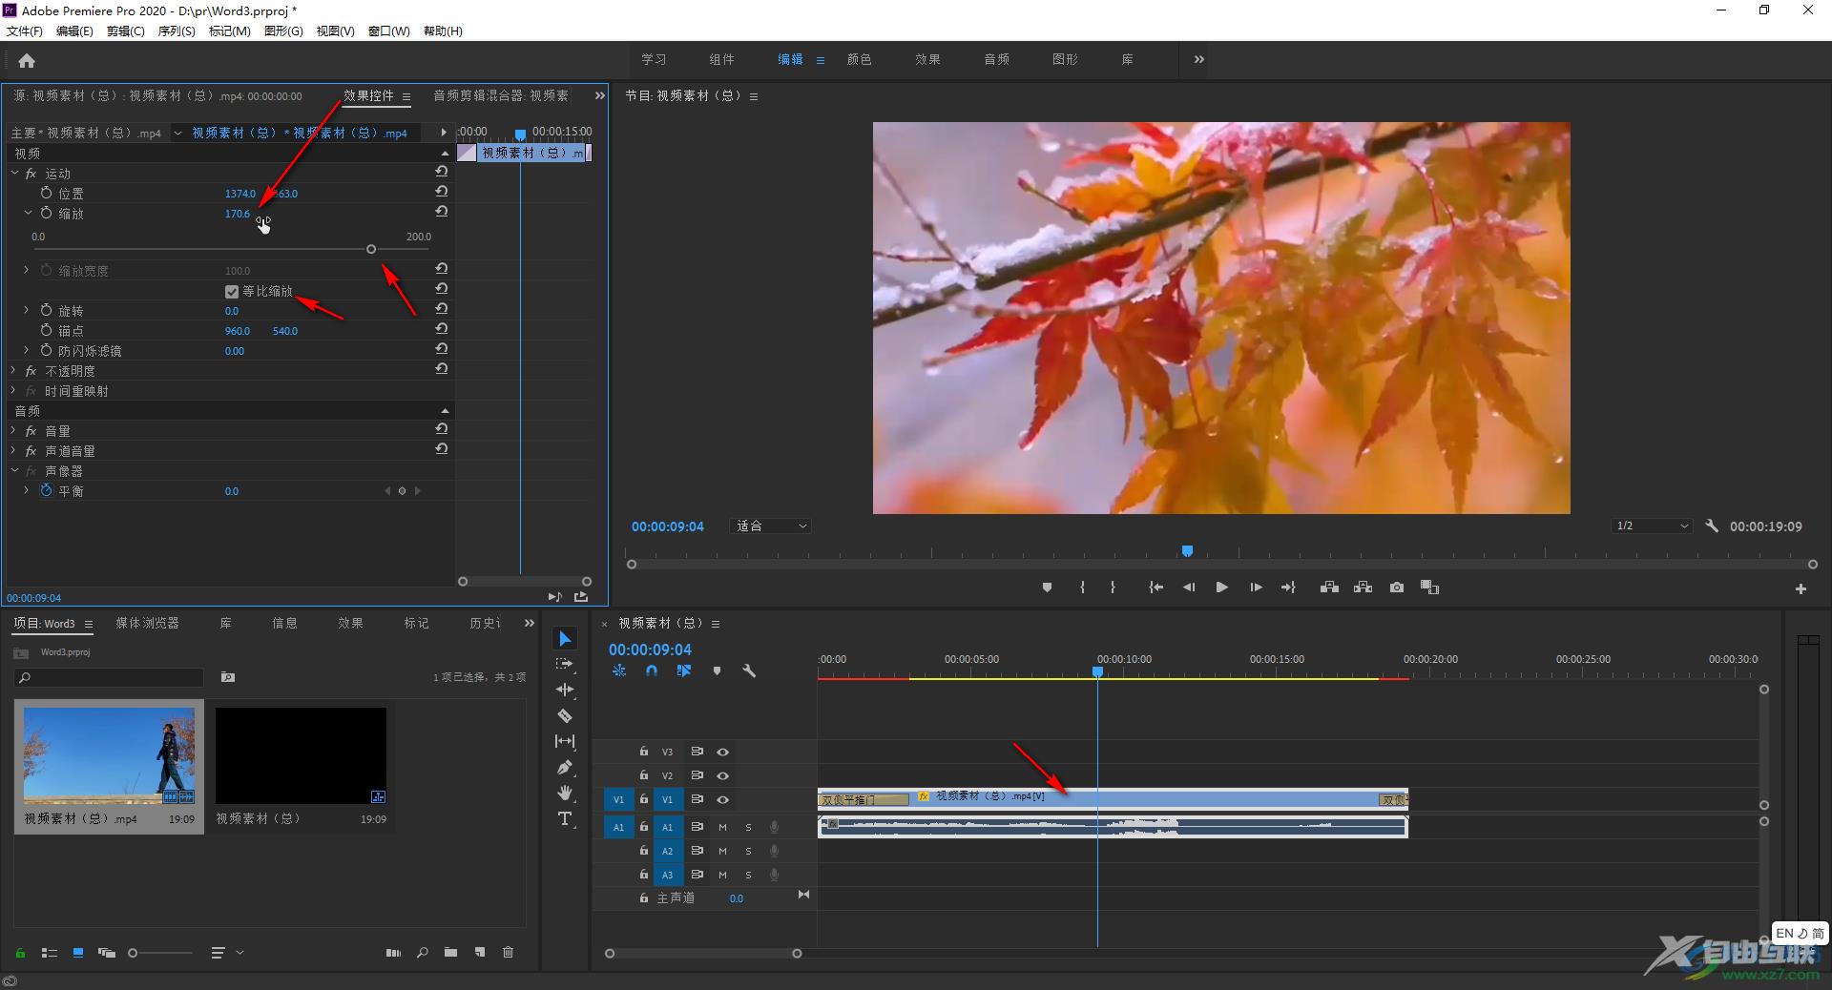Toggle V2 track output eye
The width and height of the screenshot is (1832, 990).
723,775
